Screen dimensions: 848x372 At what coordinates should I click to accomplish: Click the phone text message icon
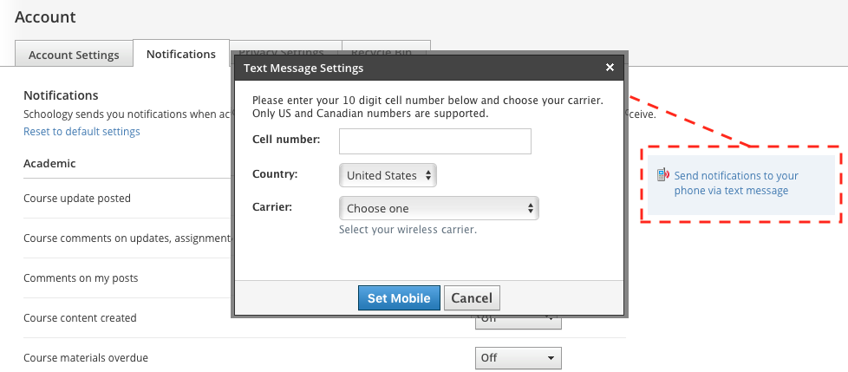[x=662, y=175]
